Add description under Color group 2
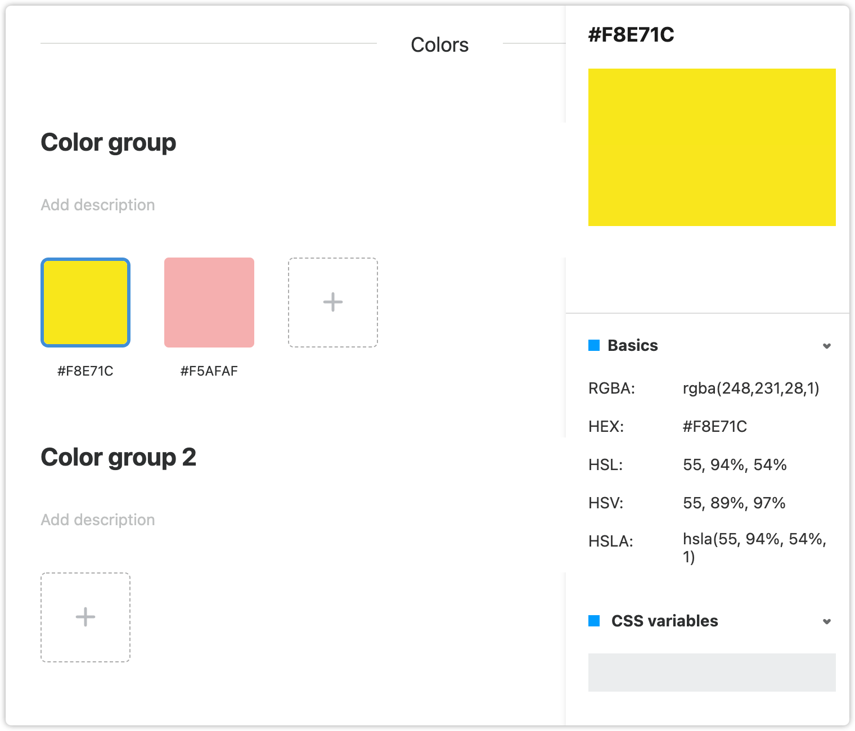This screenshot has width=855, height=731. [98, 520]
